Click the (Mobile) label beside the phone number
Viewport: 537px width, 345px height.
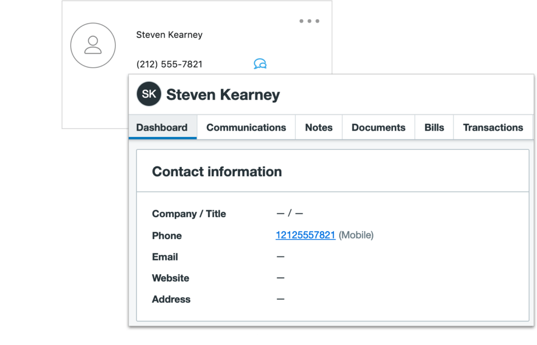tap(356, 235)
